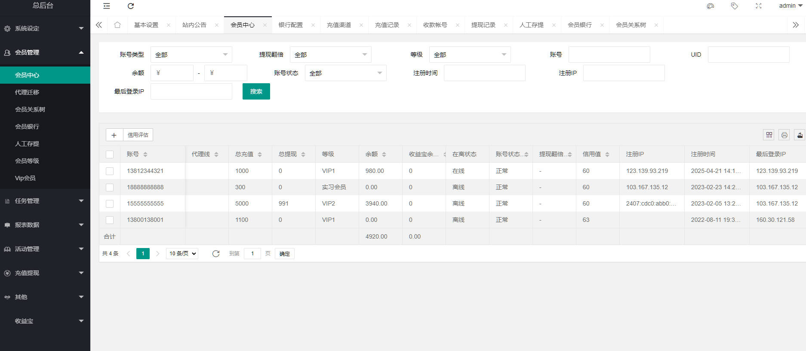Open the column filter grid icon
Image resolution: width=806 pixels, height=351 pixels.
coord(769,135)
